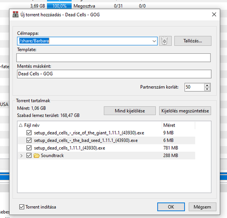Click the 0/0 peers cell in background list
Image resolution: width=227 pixels, height=218 pixels.
(x=142, y=6)
